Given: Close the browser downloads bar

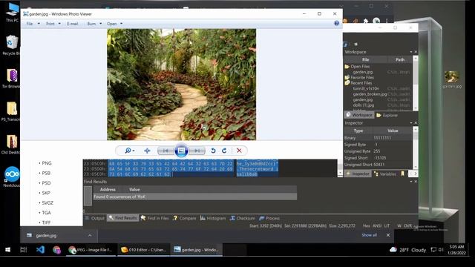Looking at the screenshot, I should [x=388, y=235].
